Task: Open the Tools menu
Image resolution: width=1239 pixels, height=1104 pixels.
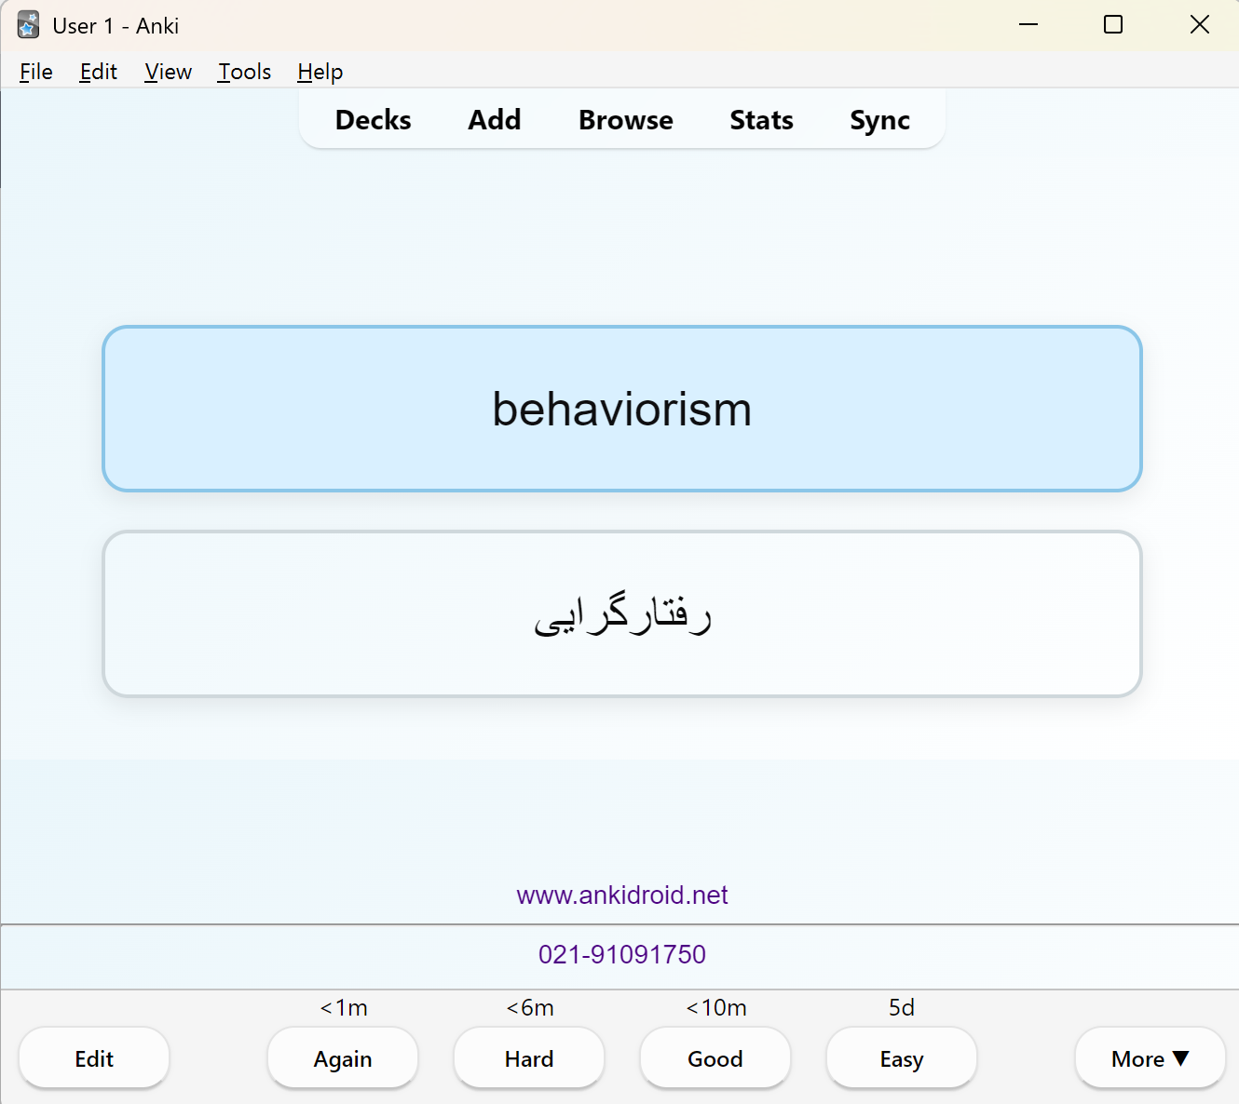Action: (x=244, y=72)
